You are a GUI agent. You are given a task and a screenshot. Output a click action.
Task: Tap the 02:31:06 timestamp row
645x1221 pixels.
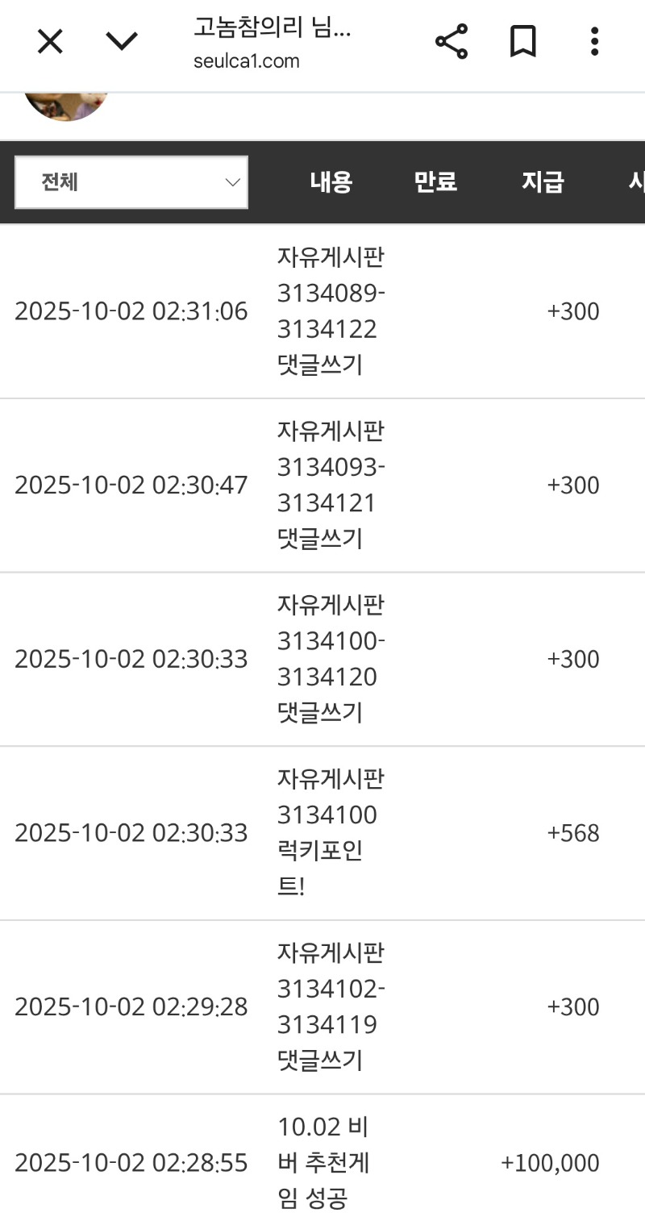click(x=131, y=311)
